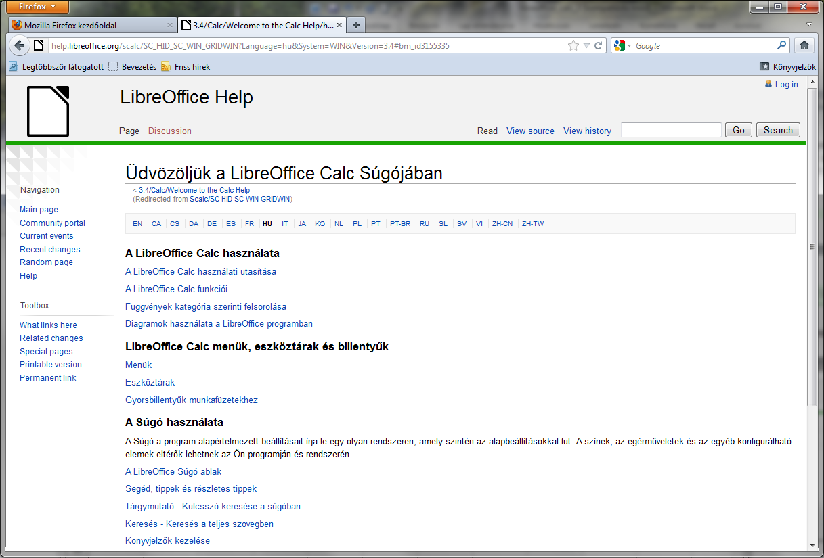The image size is (824, 558).
Task: Open the View history tab
Action: click(587, 131)
